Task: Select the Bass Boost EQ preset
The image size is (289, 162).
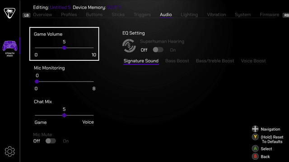Action: 177,61
